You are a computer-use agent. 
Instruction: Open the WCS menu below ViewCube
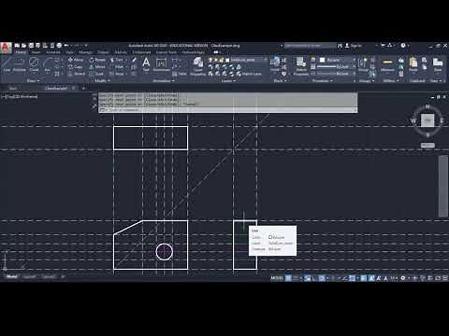coord(427,146)
